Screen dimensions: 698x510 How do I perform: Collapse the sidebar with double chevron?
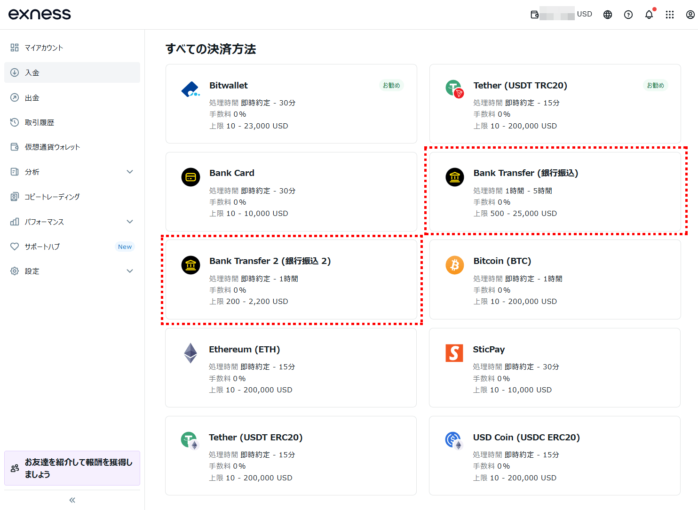[x=72, y=500]
